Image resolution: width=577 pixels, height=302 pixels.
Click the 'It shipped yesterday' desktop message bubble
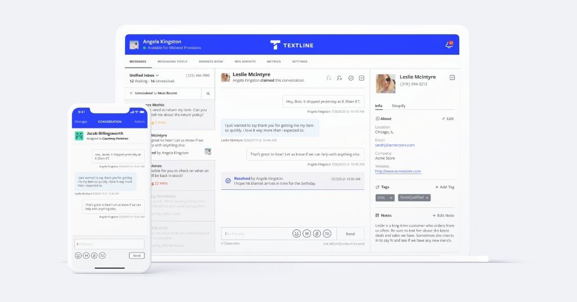(323, 101)
